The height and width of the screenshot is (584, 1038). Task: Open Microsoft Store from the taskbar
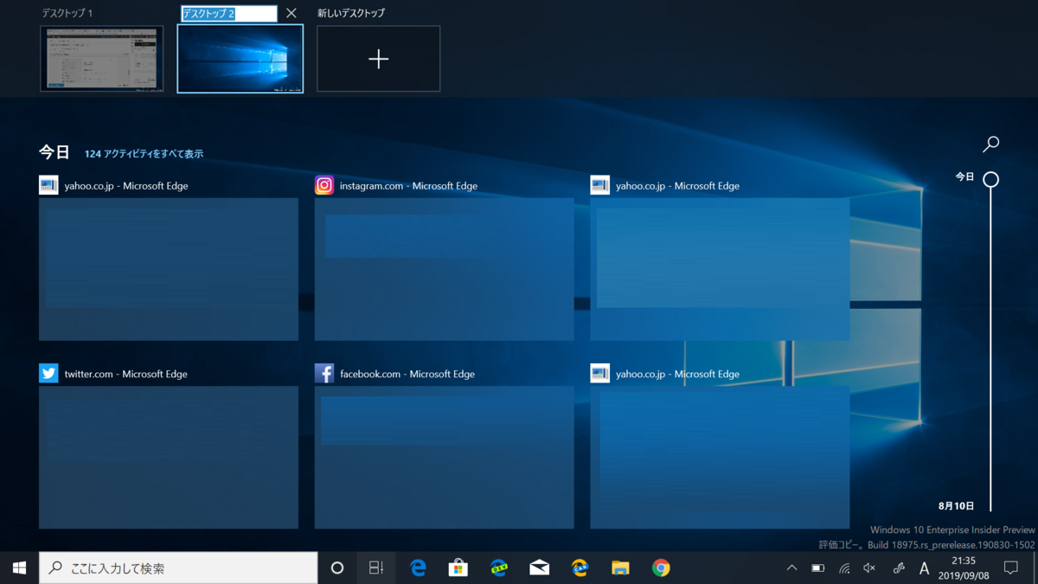(458, 568)
